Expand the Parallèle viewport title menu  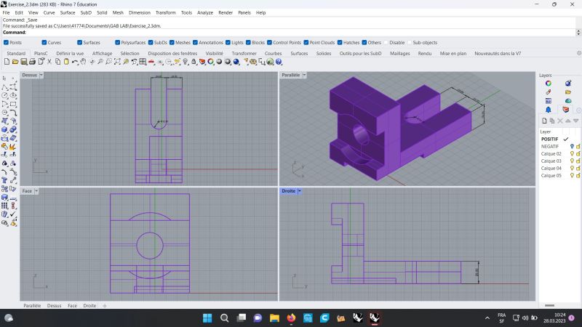point(305,75)
